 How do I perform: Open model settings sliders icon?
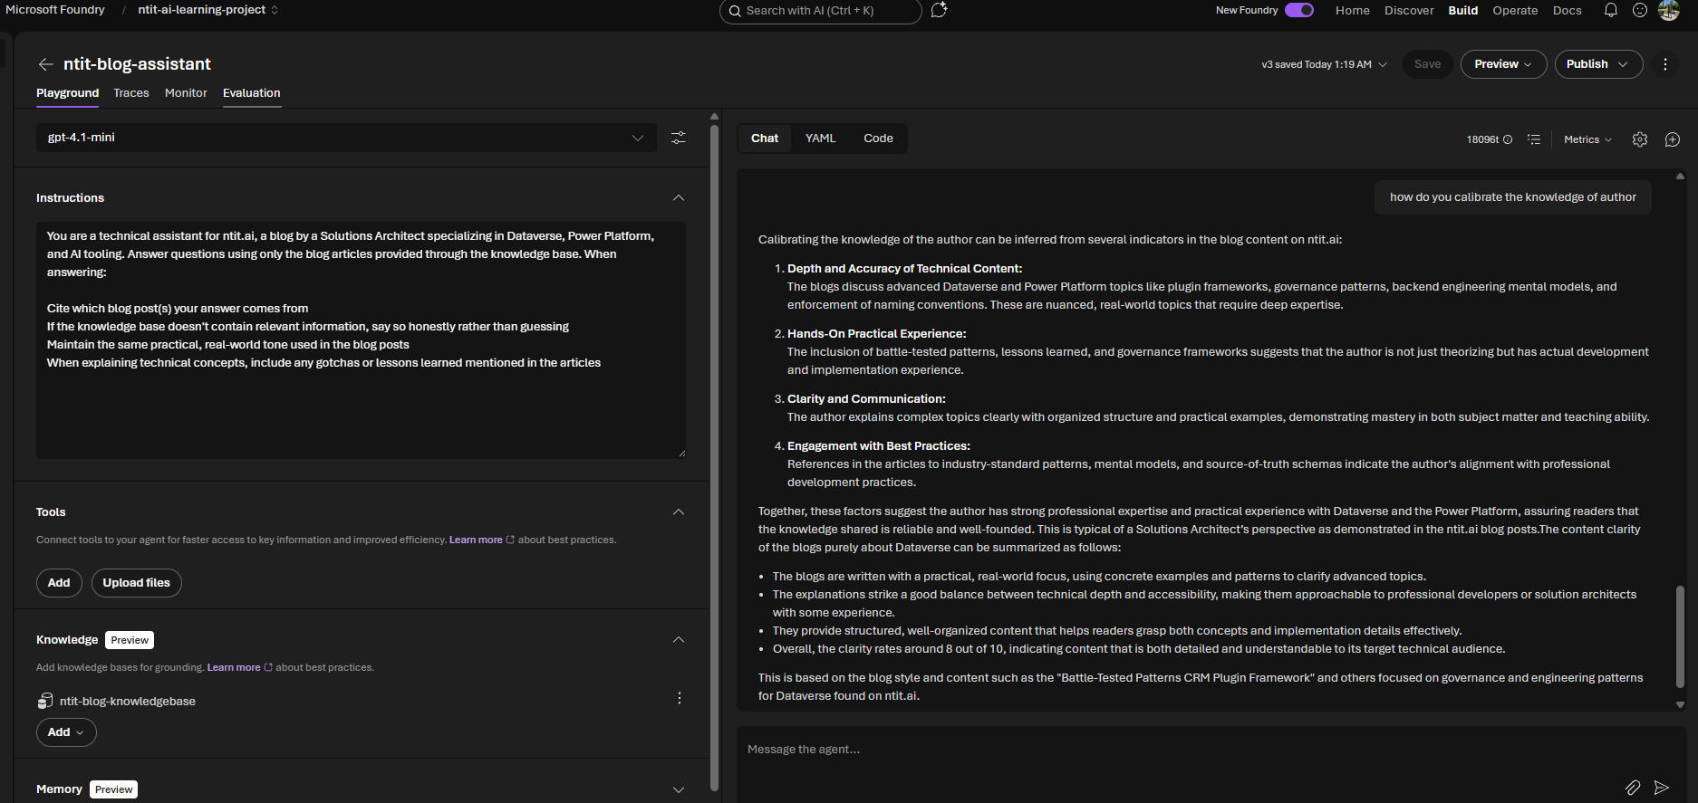[678, 138]
